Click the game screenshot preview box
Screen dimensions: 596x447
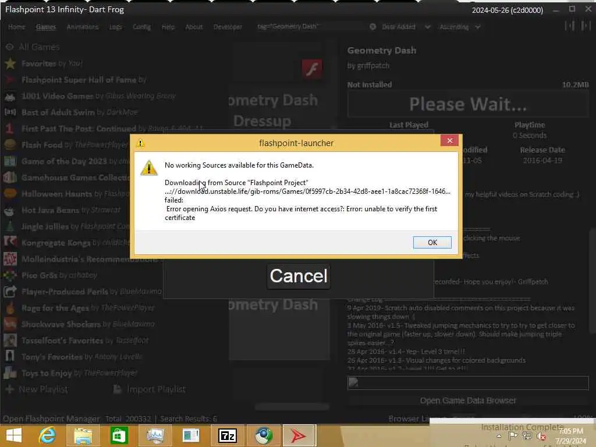468,383
